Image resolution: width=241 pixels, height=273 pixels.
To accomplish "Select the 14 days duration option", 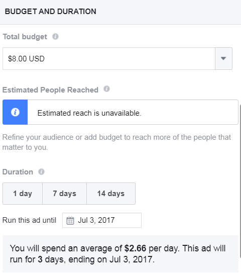I will pyautogui.click(x=111, y=194).
